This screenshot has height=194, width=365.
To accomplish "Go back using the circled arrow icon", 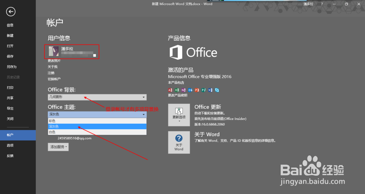I will 11,12.
